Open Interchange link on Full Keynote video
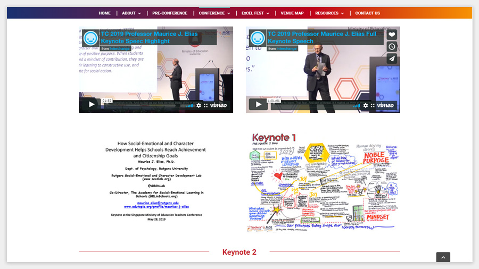Viewport: 479px width, 269px height. tap(286, 49)
